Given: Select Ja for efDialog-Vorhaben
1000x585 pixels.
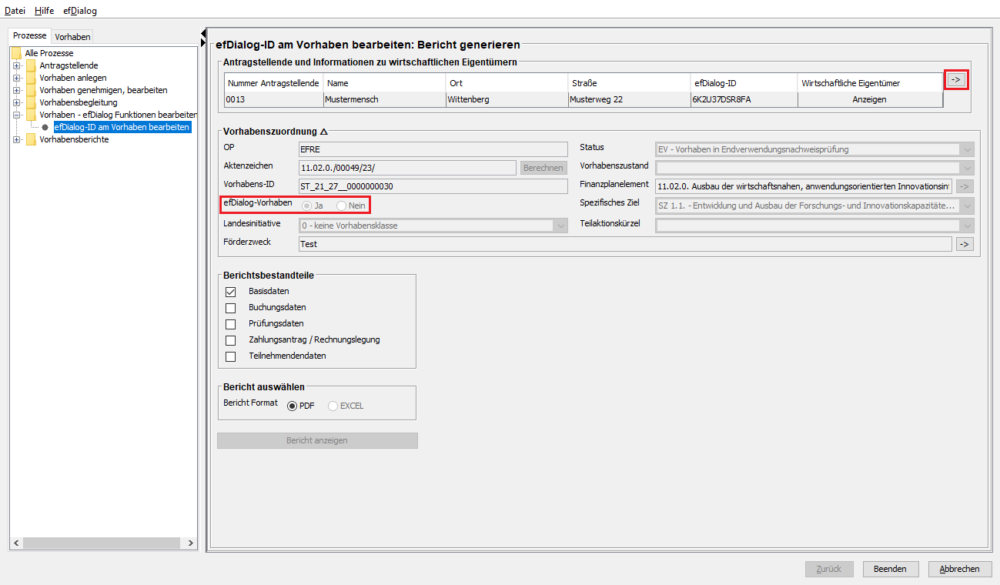Looking at the screenshot, I should tap(307, 206).
